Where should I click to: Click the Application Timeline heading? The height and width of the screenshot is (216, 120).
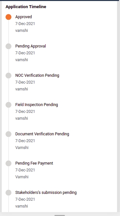26,7
